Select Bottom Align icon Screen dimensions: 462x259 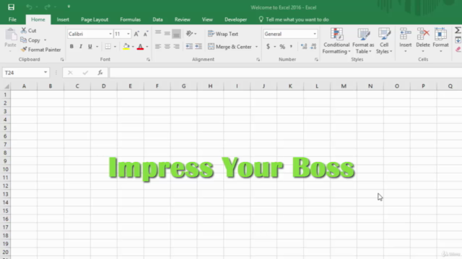coord(176,34)
